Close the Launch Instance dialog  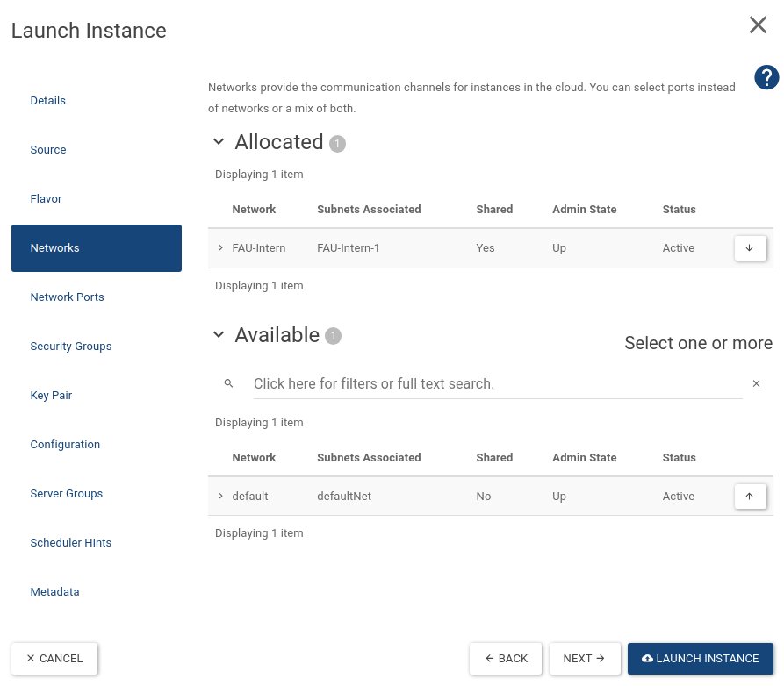point(758,25)
